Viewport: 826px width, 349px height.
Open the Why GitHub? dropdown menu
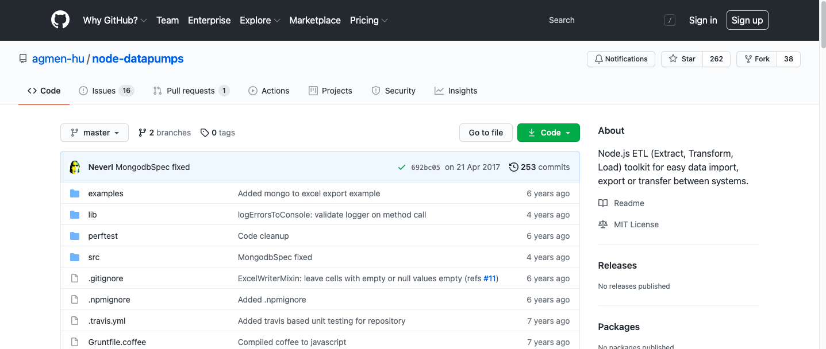114,20
